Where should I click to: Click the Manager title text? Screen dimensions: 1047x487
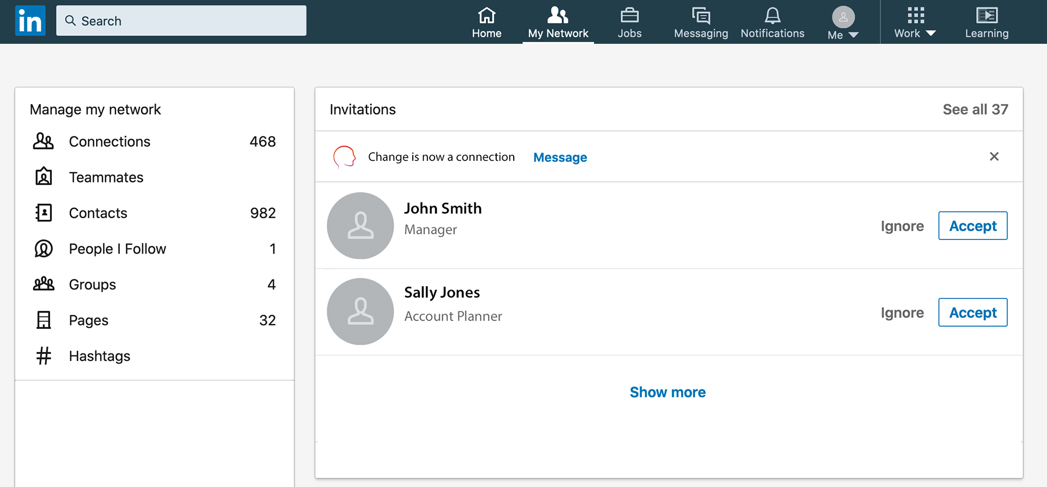pos(430,230)
